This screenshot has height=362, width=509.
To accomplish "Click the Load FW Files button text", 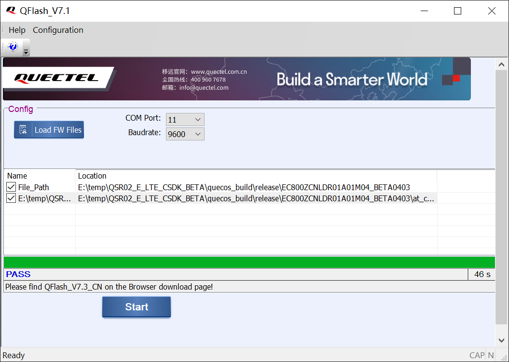I will (x=58, y=130).
